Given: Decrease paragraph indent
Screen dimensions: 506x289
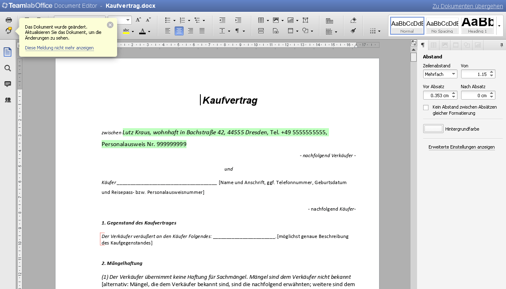Looking at the screenshot, I should pyautogui.click(x=222, y=20).
